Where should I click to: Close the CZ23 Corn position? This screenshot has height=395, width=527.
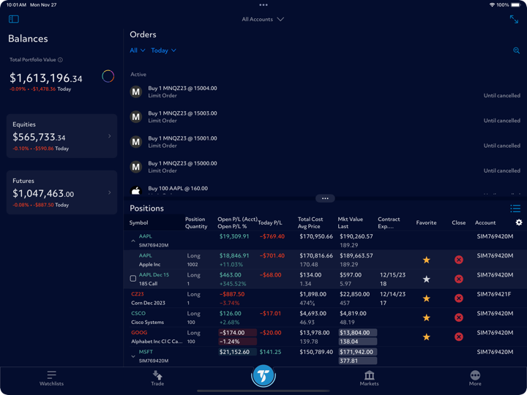tap(459, 298)
